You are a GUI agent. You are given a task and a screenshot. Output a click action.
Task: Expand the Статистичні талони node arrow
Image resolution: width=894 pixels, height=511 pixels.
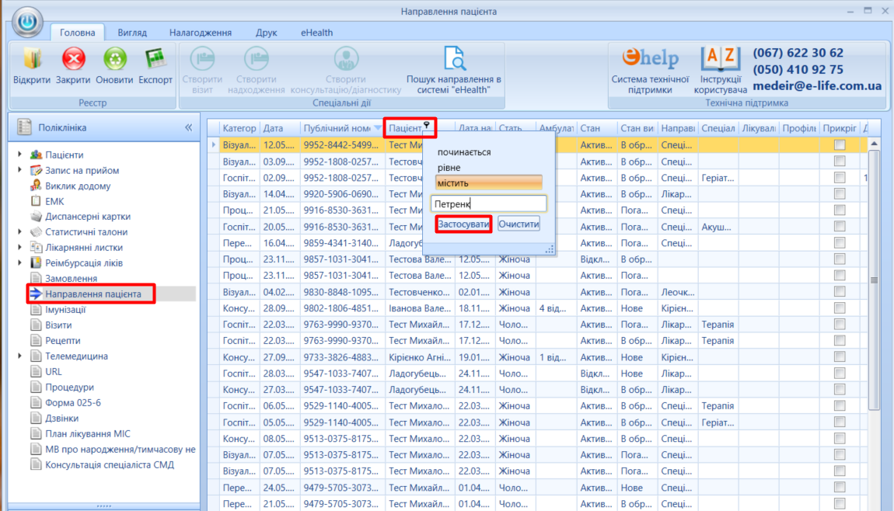point(20,231)
